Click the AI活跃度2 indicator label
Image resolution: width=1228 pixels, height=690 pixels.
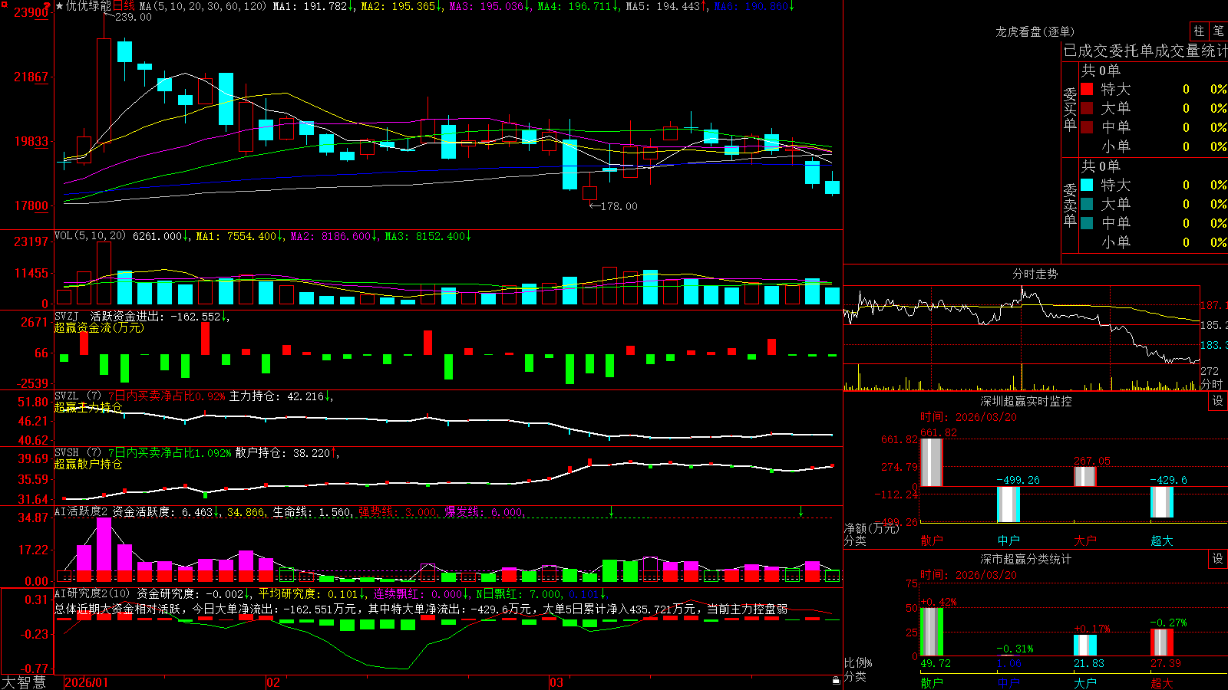tap(81, 511)
